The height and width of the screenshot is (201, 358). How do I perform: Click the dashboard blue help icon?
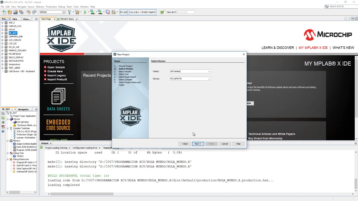tap(3, 131)
